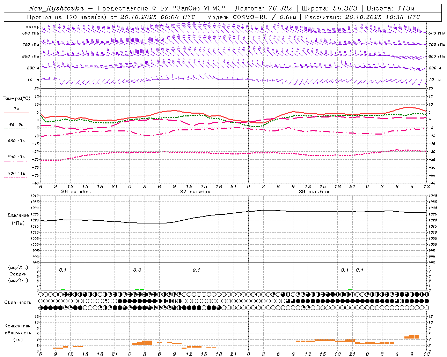Click the Td 2м dew point legend entry

[x=16, y=125]
